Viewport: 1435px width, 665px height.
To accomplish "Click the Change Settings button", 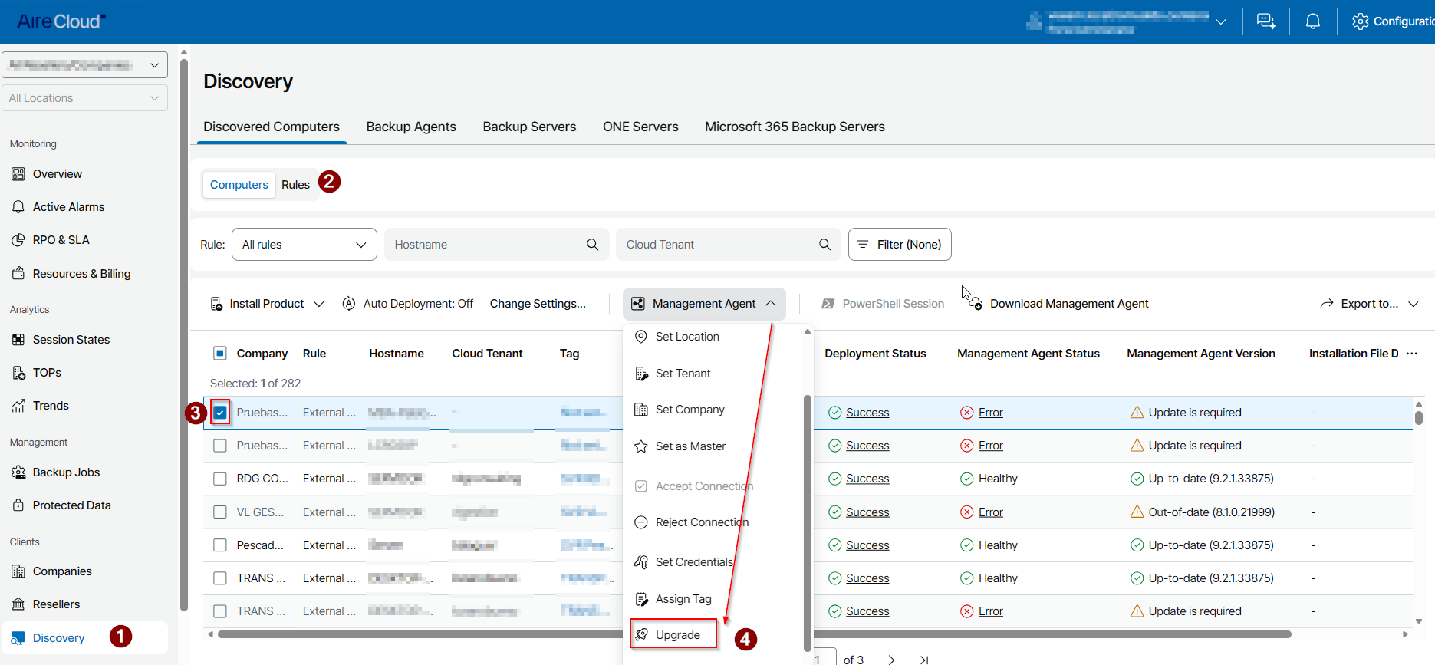I will pyautogui.click(x=538, y=304).
